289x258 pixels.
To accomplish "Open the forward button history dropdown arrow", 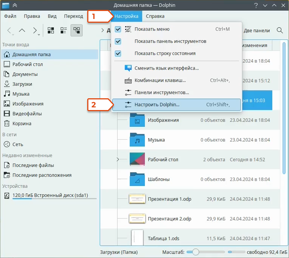I will point(39,35).
